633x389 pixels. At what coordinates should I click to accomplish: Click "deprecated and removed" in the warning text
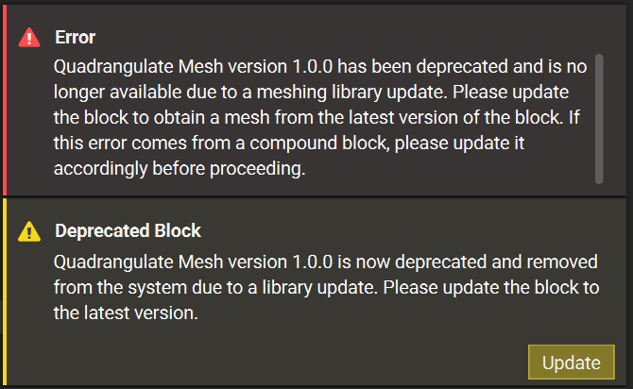pos(496,262)
